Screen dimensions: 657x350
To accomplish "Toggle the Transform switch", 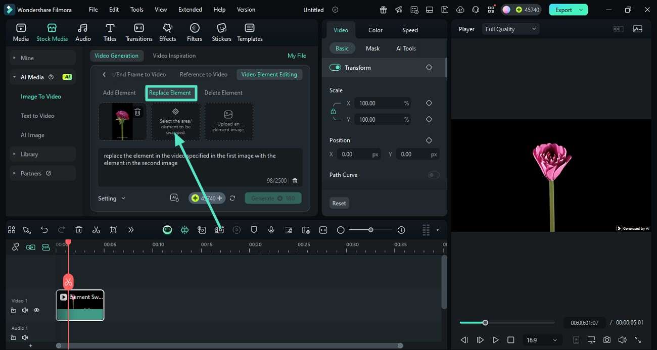I will (x=335, y=68).
